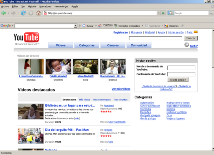Select the Más vistos tab
This screenshot has width=214, height=155.
point(85,99)
